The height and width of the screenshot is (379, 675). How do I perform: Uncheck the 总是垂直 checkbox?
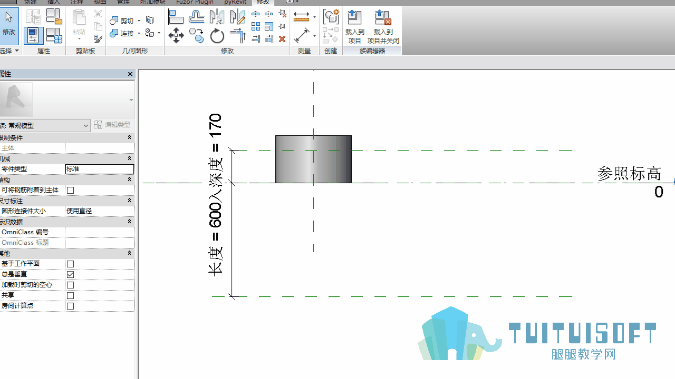(x=71, y=274)
